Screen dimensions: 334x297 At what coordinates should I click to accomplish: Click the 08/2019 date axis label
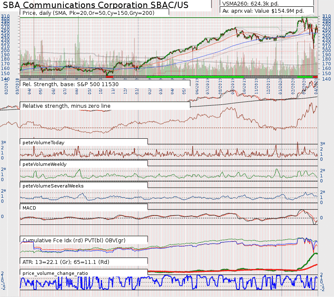[220, 87]
